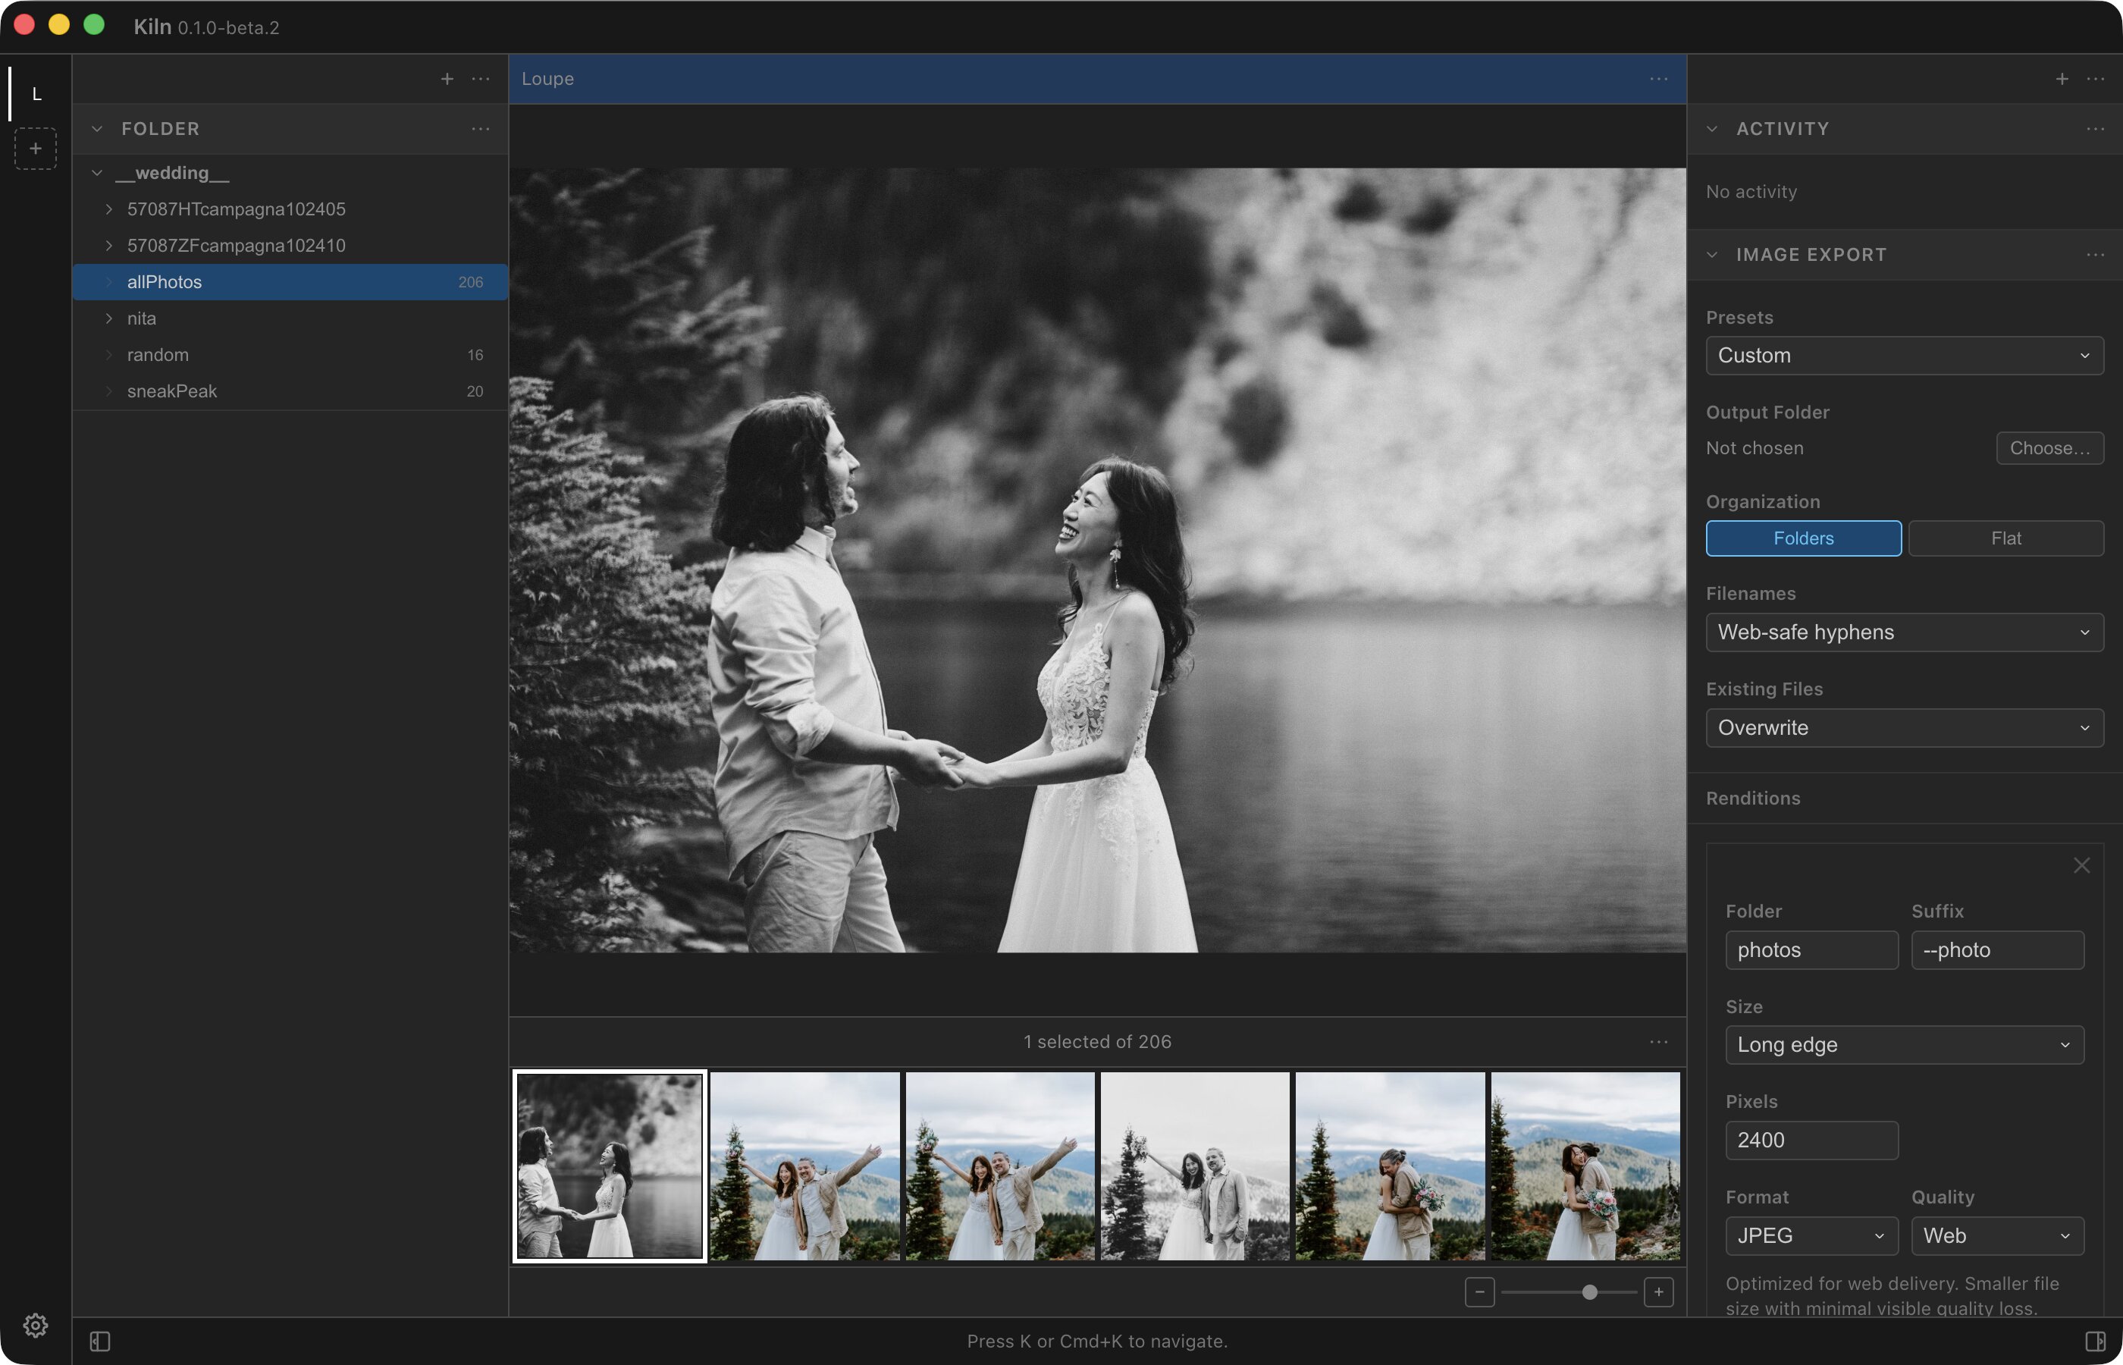This screenshot has height=1365, width=2123.
Task: Open the Image Export section options ellipsis
Action: click(x=2095, y=254)
